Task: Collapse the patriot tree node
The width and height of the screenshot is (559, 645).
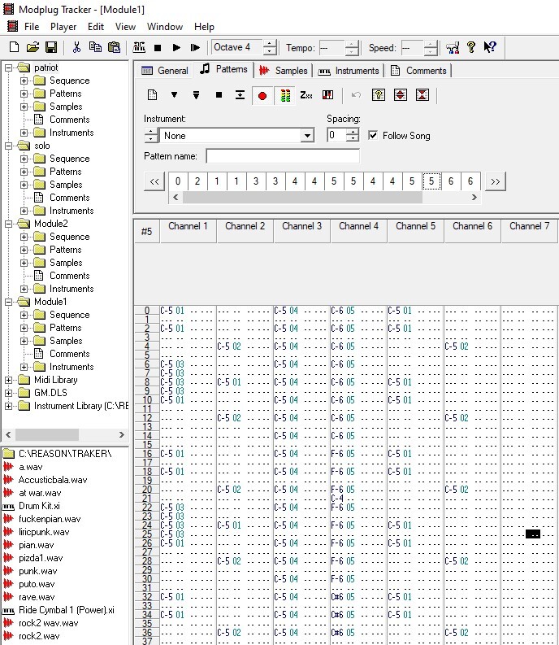Action: (10, 68)
